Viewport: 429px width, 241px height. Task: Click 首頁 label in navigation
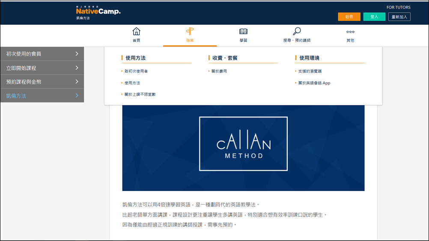tap(136, 41)
